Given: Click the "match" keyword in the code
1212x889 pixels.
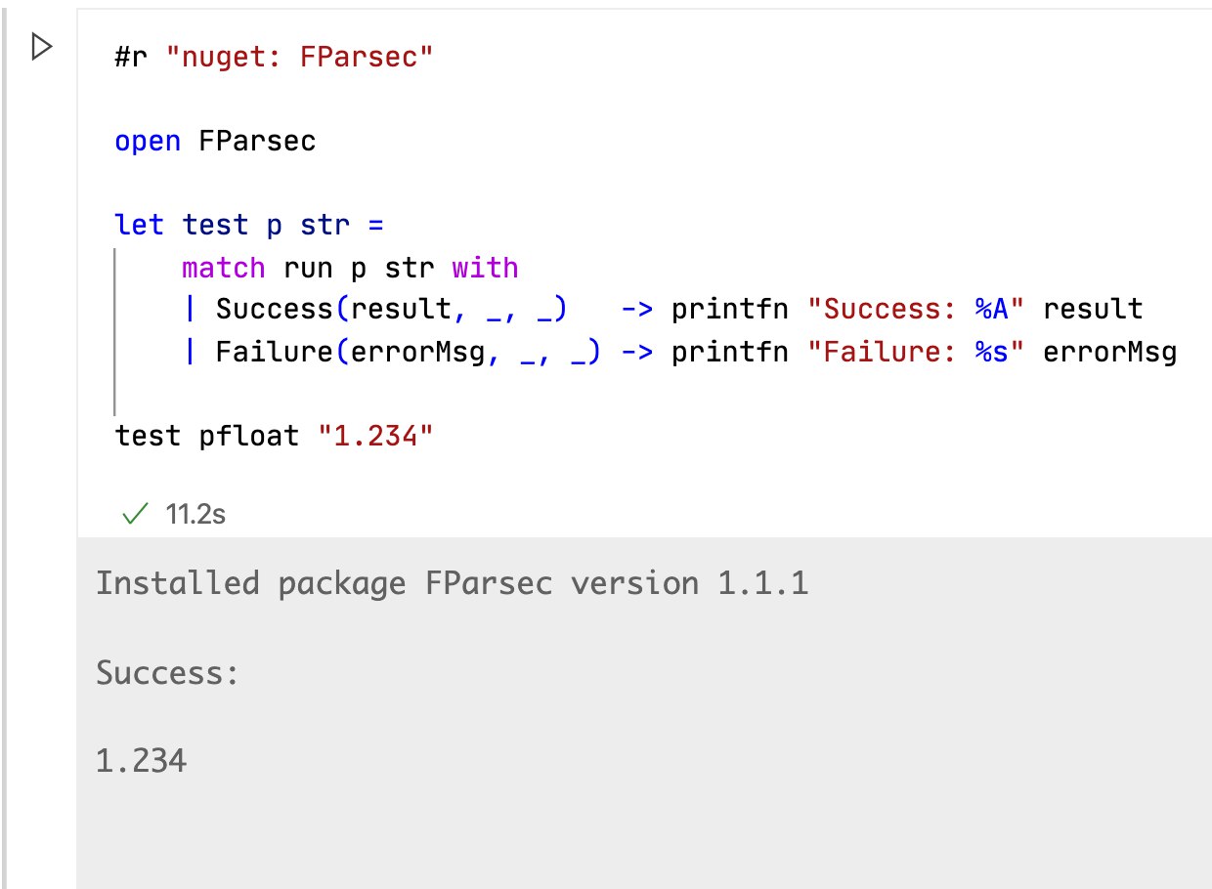Looking at the screenshot, I should coord(223,268).
